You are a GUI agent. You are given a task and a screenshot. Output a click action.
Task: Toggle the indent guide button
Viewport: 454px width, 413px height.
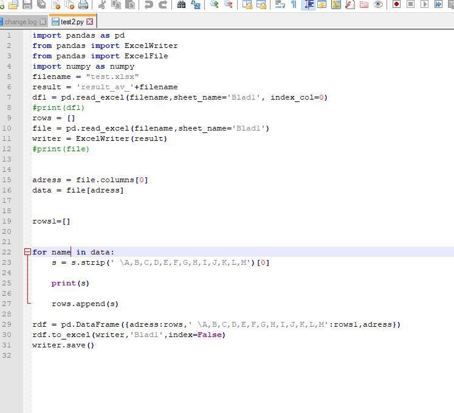tap(308, 4)
